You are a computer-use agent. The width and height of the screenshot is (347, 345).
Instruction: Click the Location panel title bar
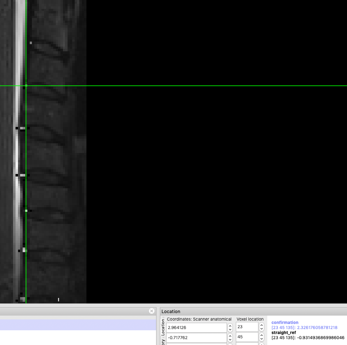tap(210, 311)
